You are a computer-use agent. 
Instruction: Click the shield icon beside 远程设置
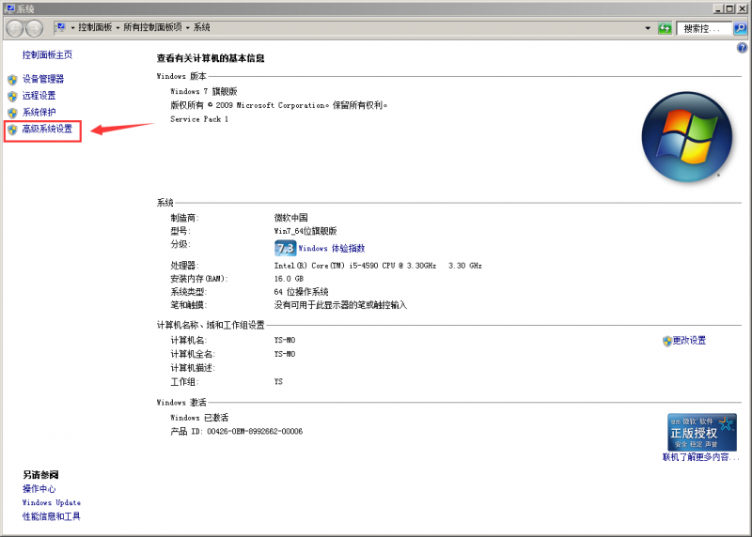click(12, 97)
